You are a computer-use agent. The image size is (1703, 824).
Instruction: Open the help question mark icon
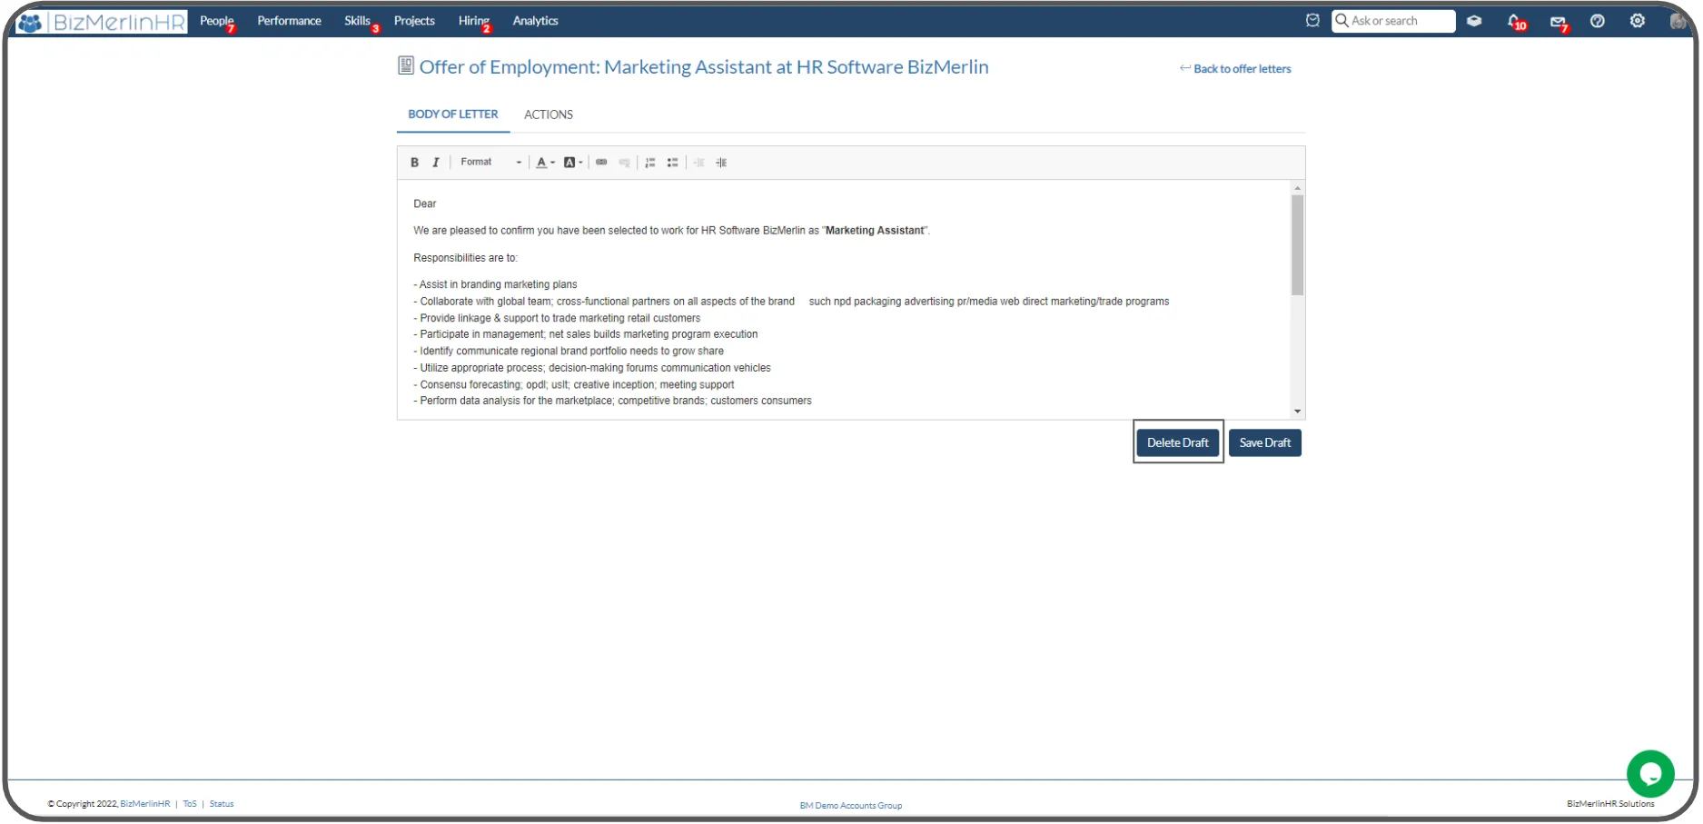coord(1598,21)
